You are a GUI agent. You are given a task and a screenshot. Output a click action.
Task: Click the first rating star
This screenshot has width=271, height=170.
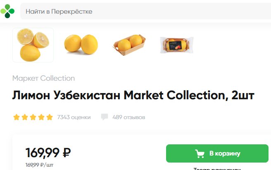[x=17, y=117]
